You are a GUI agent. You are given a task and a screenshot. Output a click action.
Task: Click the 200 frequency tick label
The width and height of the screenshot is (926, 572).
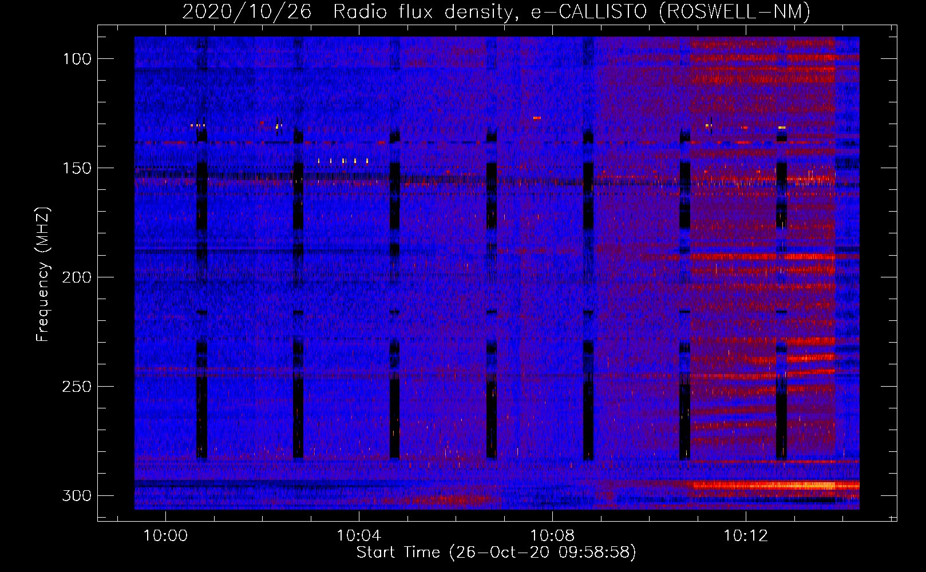click(77, 277)
